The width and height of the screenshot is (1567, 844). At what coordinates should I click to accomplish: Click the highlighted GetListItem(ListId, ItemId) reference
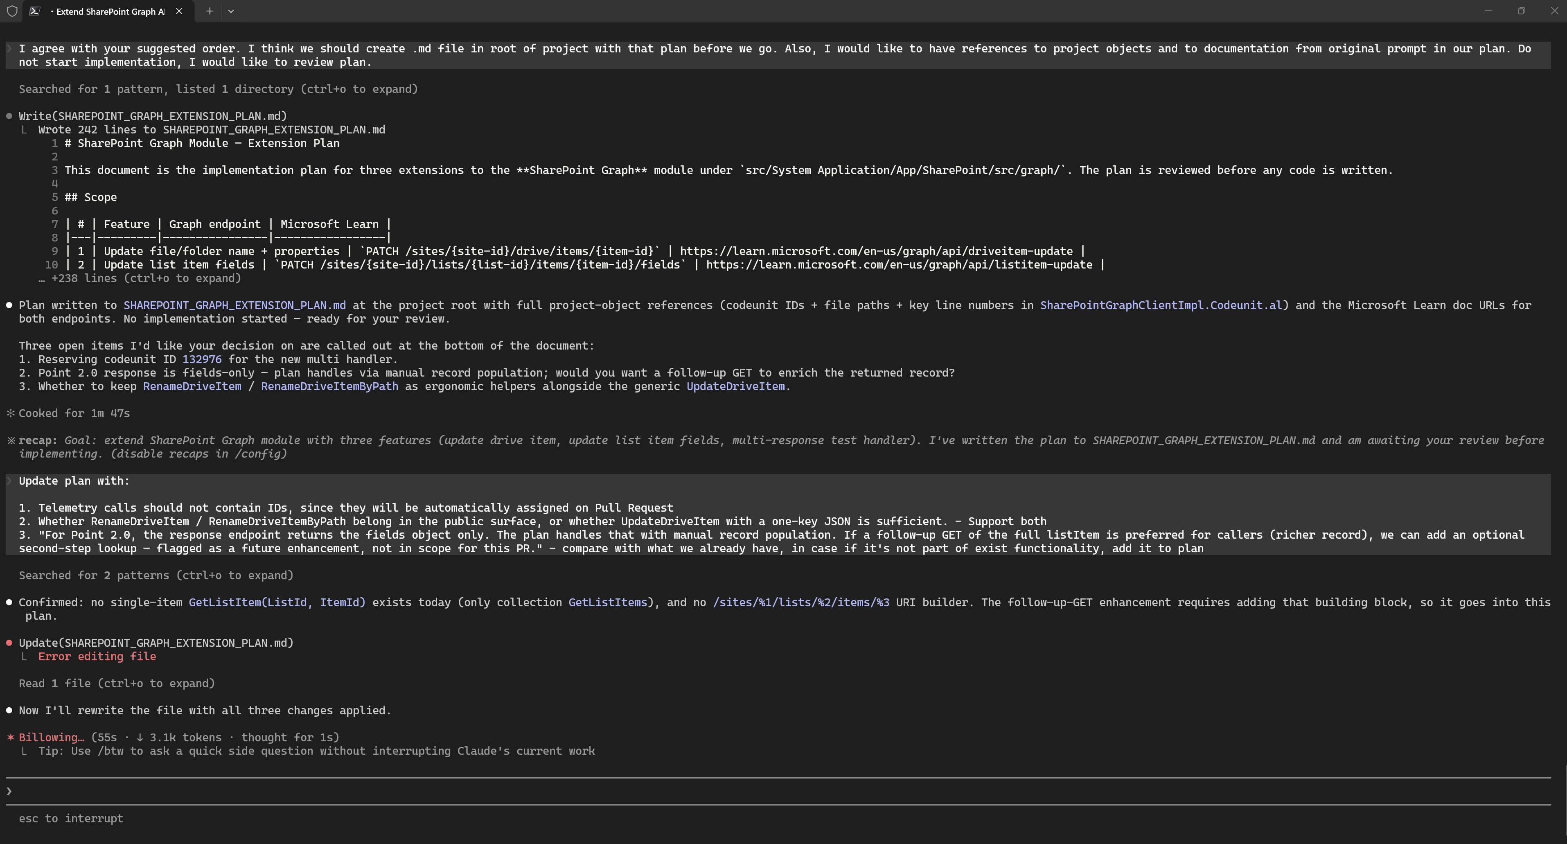pyautogui.click(x=277, y=603)
